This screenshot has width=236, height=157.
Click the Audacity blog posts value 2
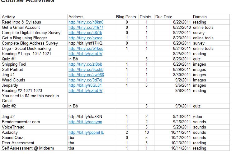(x=127, y=132)
